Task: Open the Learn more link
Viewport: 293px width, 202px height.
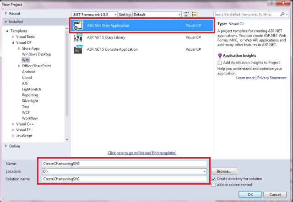Action: point(245,78)
